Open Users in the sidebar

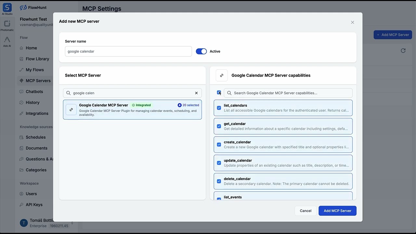tap(31, 194)
